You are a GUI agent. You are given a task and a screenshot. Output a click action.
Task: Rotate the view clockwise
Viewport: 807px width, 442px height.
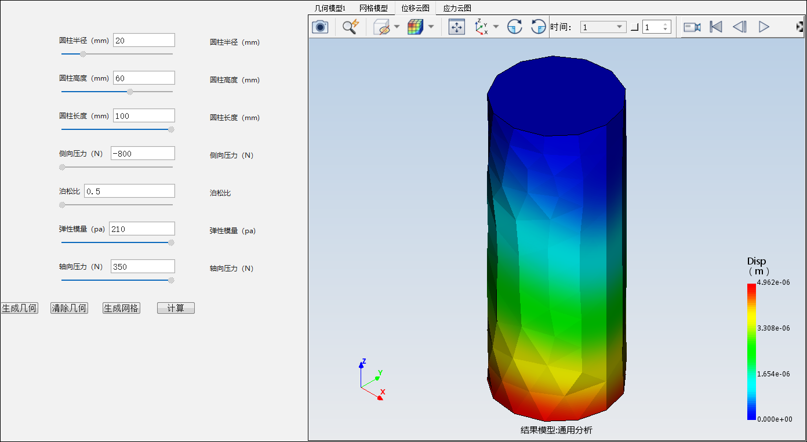tap(515, 27)
